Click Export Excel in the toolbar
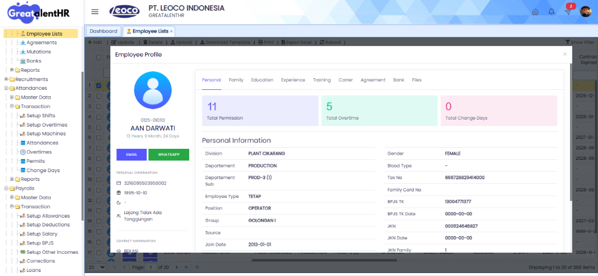This screenshot has height=276, width=598. (x=297, y=43)
